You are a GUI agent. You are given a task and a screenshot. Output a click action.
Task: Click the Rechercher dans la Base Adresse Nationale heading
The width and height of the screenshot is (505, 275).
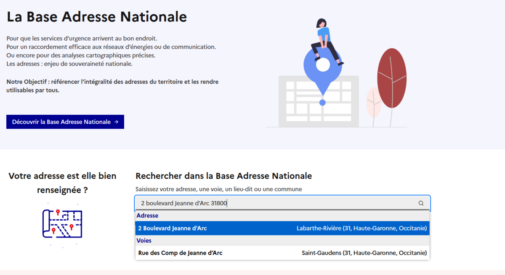coord(223,176)
